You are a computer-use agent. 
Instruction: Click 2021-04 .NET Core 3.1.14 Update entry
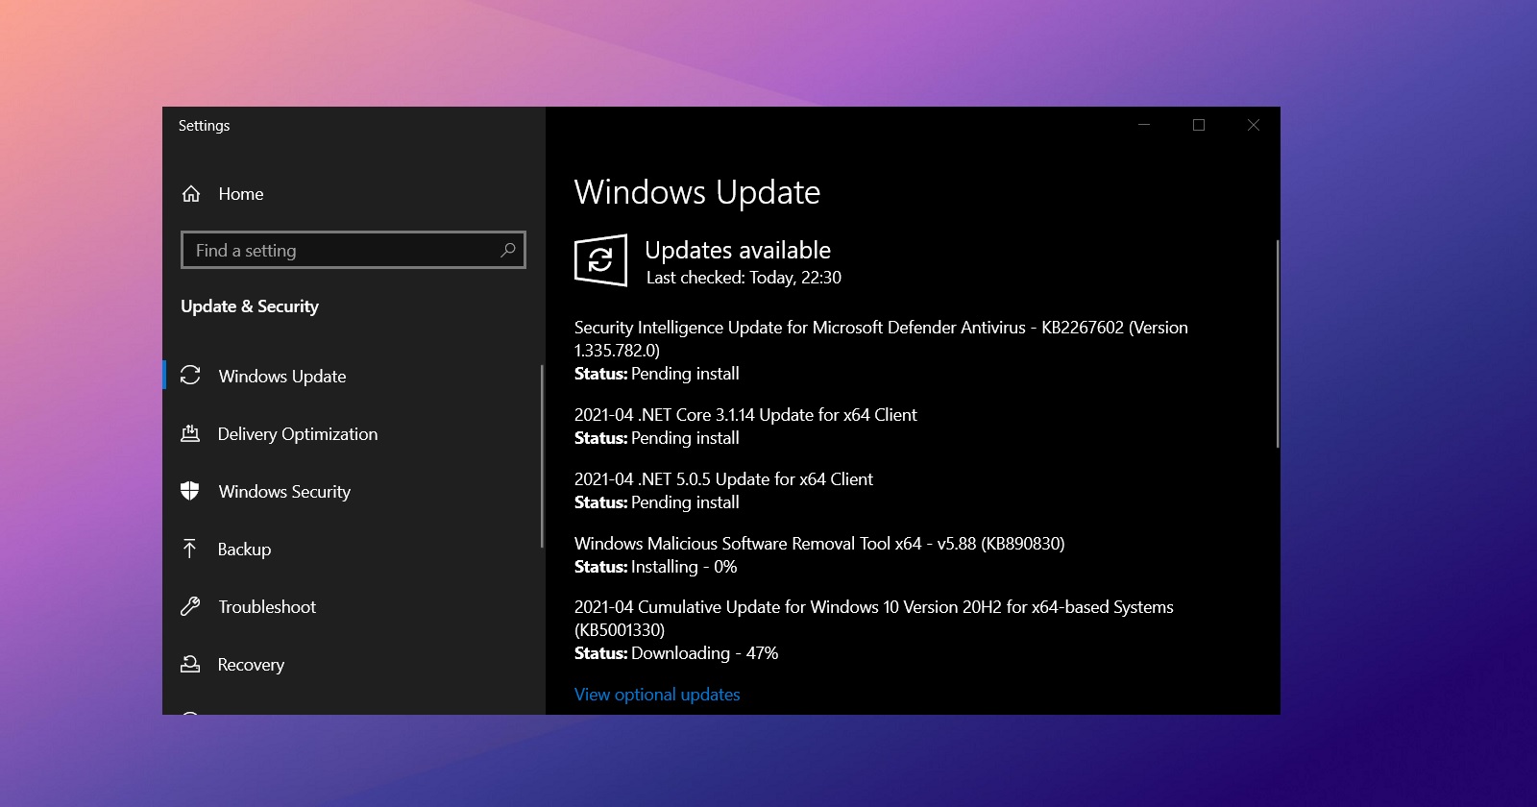pos(745,415)
